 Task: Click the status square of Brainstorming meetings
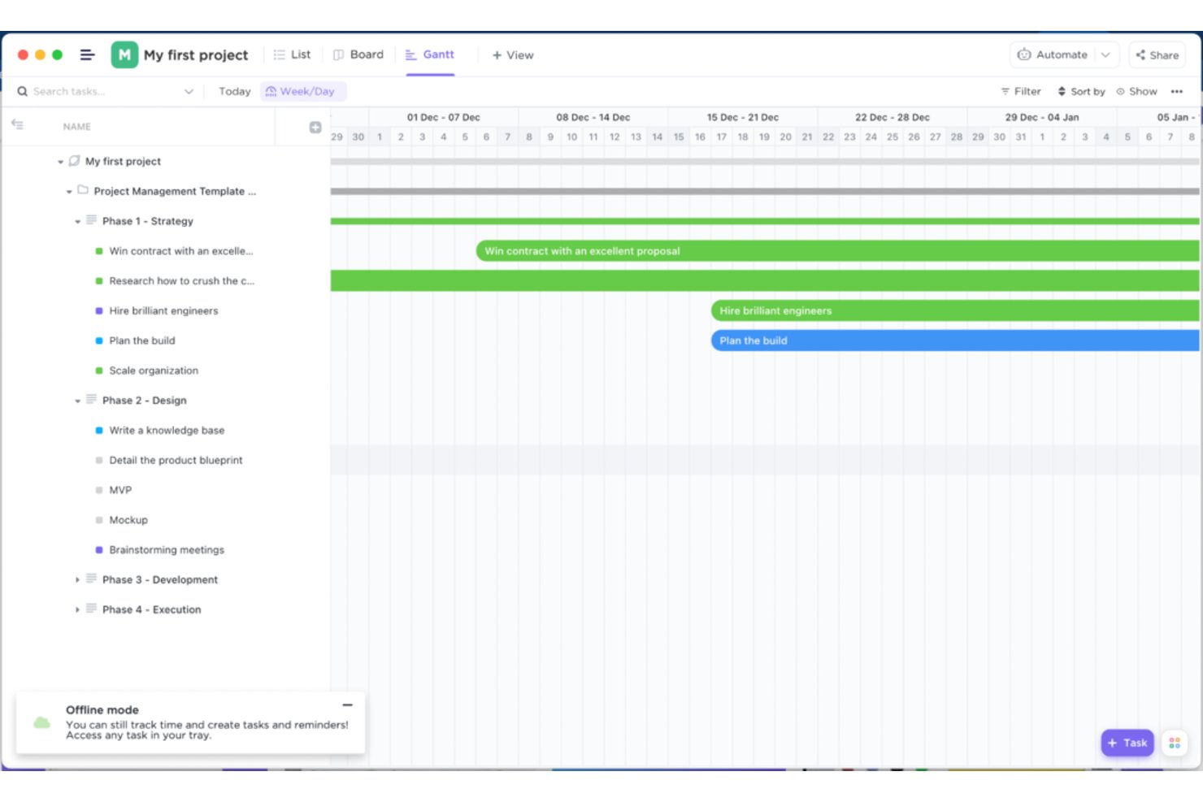pos(99,549)
